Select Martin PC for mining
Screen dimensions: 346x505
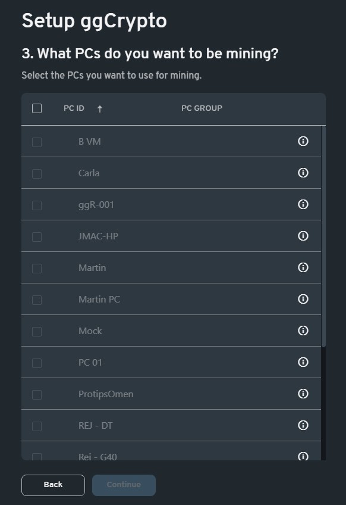[37, 299]
